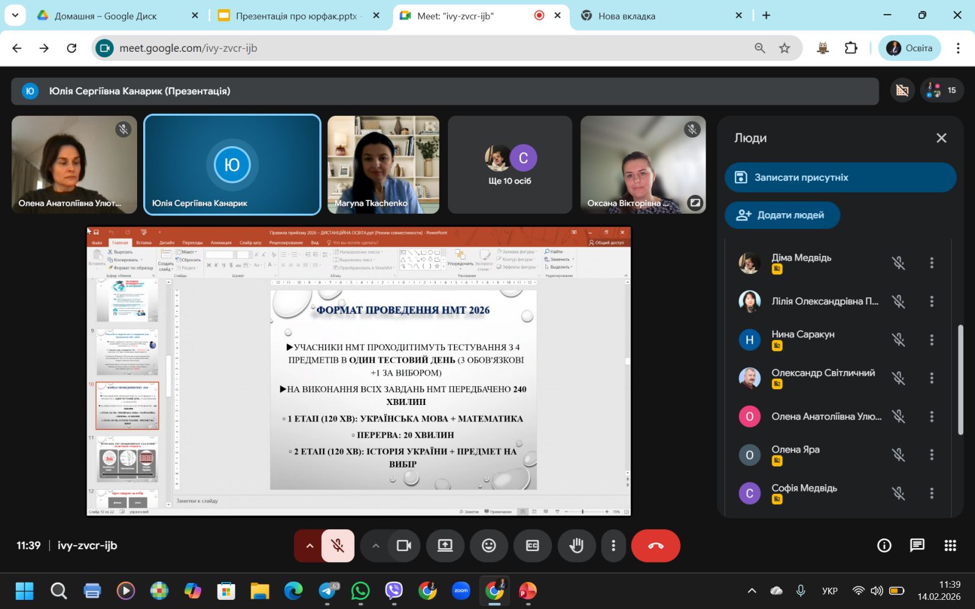Viewport: 975px width, 609px height.
Task: Toggle picture-in-picture on Оксана Вікторівна's tile
Action: [x=695, y=203]
